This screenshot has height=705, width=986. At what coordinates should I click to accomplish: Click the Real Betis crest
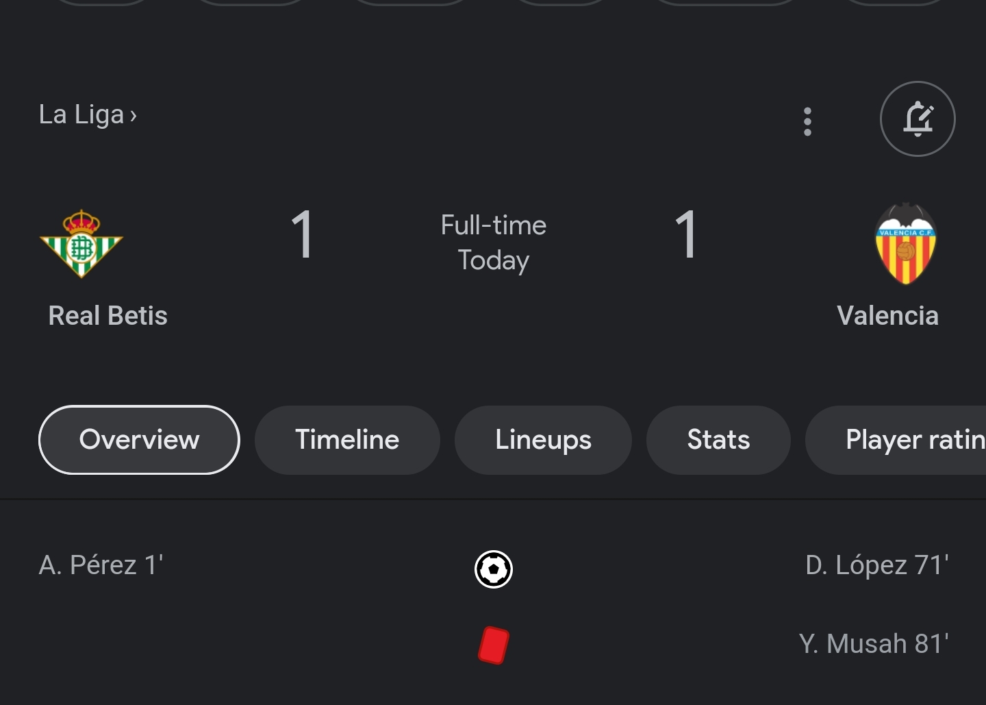pos(81,244)
